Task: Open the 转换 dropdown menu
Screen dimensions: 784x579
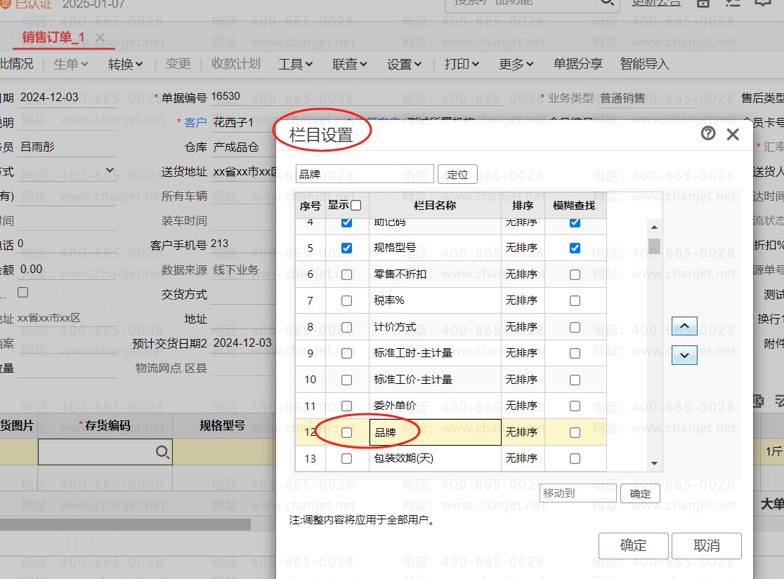Action: point(126,64)
